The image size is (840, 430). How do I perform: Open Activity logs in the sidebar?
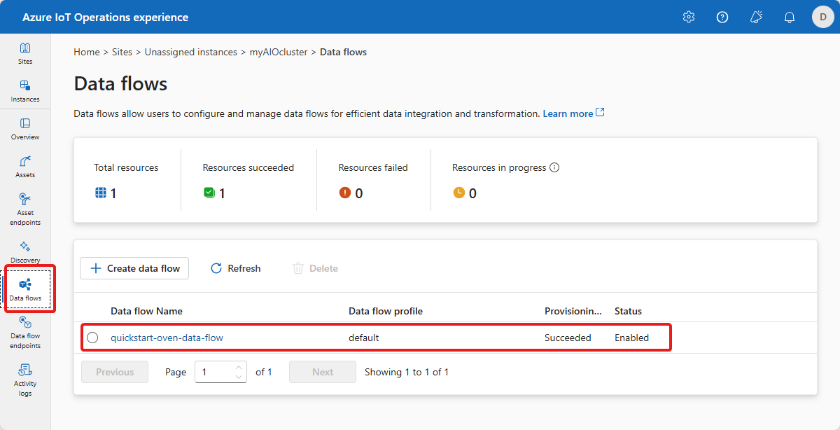(x=25, y=380)
